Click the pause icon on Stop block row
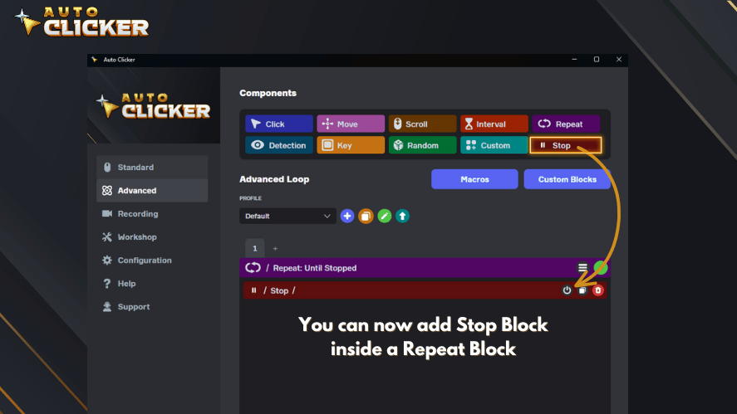 click(253, 290)
